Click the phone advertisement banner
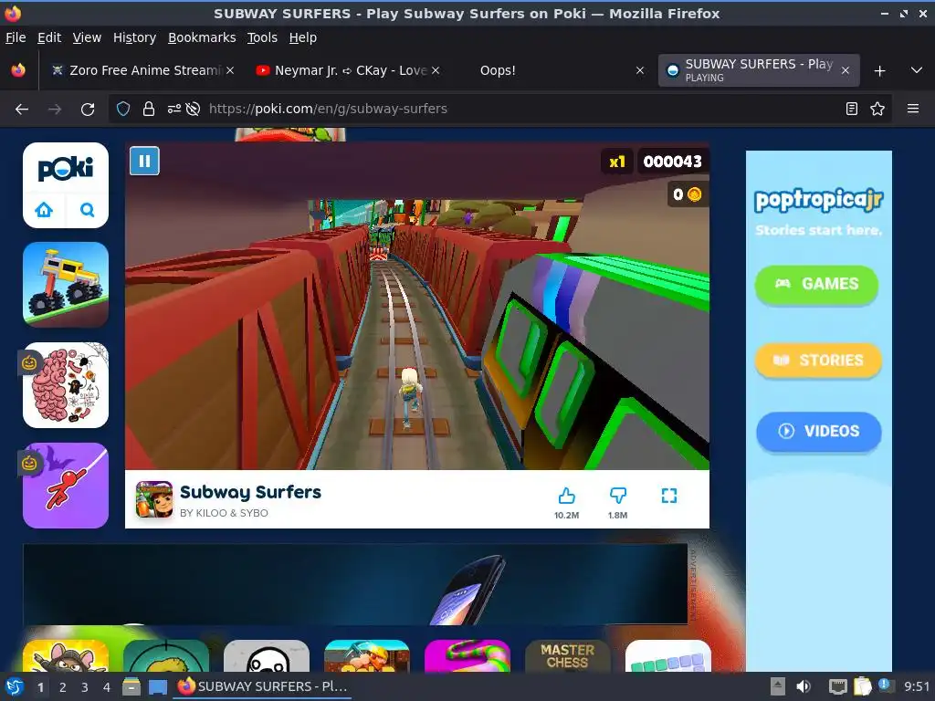 [355, 583]
